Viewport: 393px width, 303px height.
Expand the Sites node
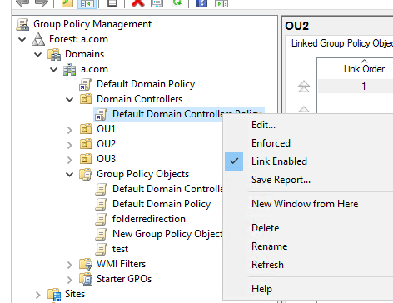(x=37, y=295)
